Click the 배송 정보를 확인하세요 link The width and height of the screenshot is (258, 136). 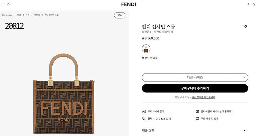point(203,97)
